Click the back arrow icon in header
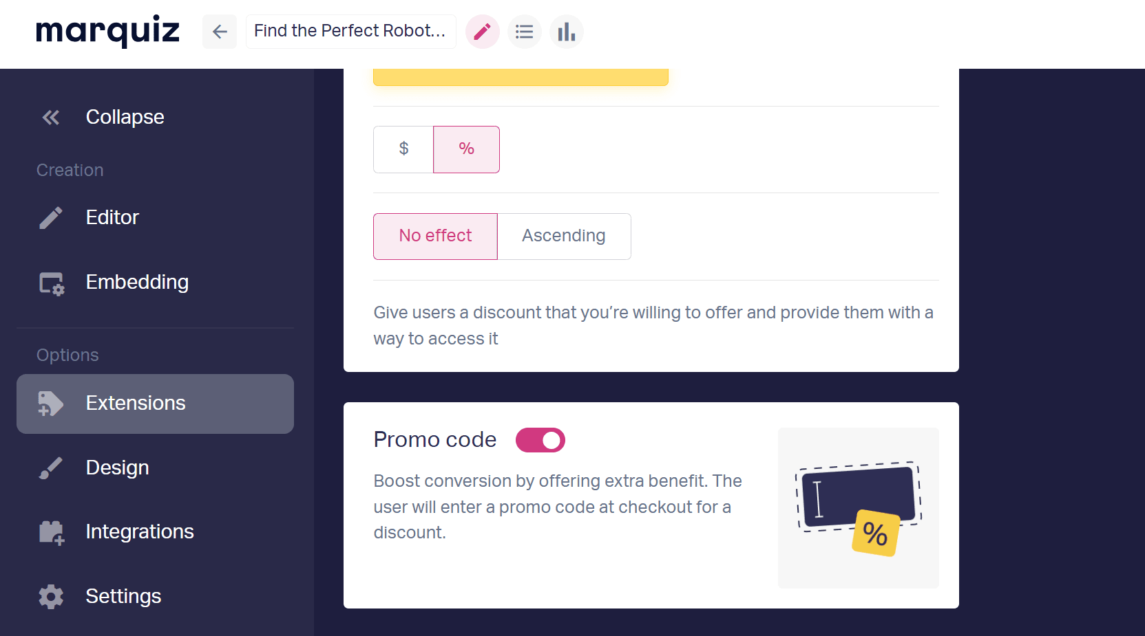The width and height of the screenshot is (1145, 636). coord(220,32)
